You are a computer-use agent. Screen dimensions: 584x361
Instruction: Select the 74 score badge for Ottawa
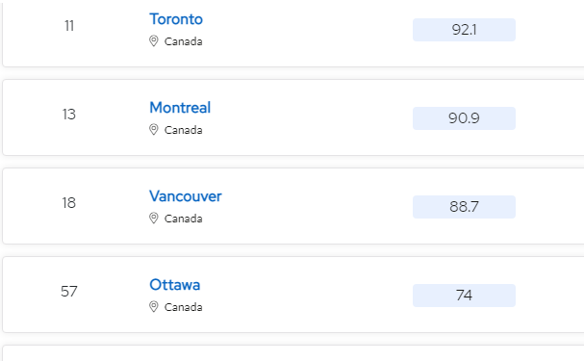coord(464,296)
